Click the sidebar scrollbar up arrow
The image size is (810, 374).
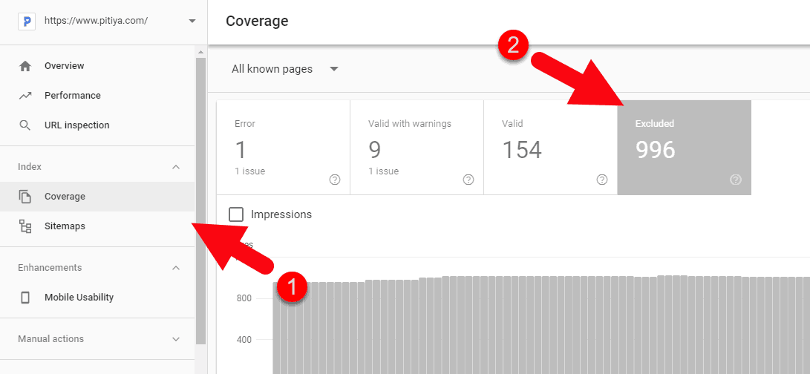[x=201, y=52]
